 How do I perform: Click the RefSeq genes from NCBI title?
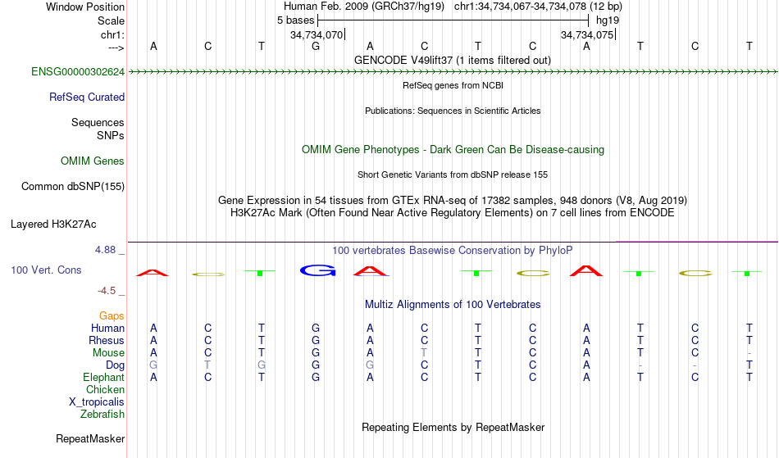[x=453, y=85]
